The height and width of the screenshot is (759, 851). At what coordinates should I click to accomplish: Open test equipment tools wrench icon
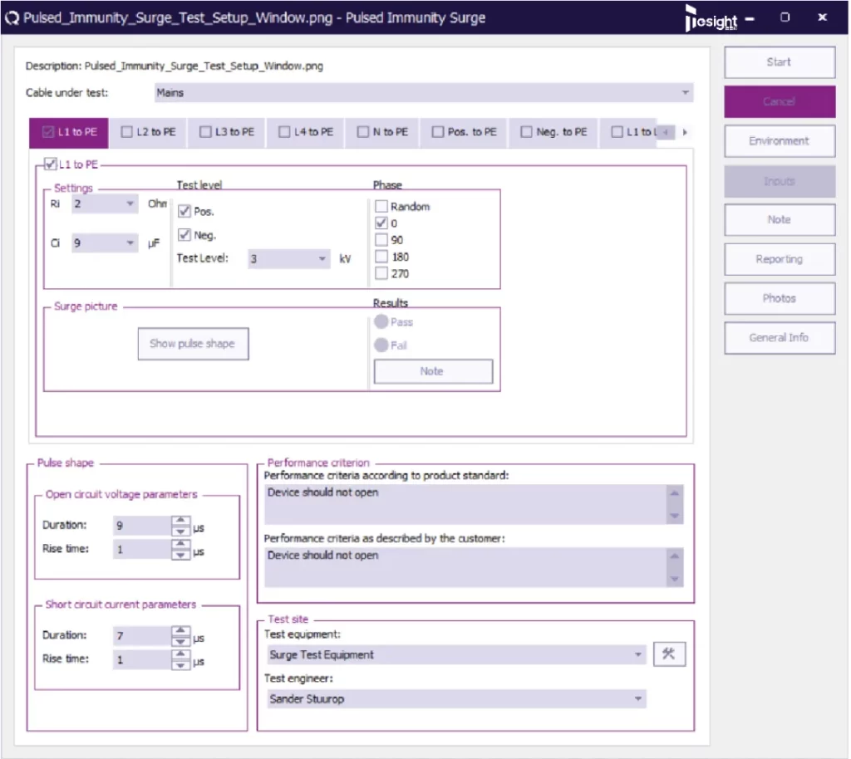(669, 654)
